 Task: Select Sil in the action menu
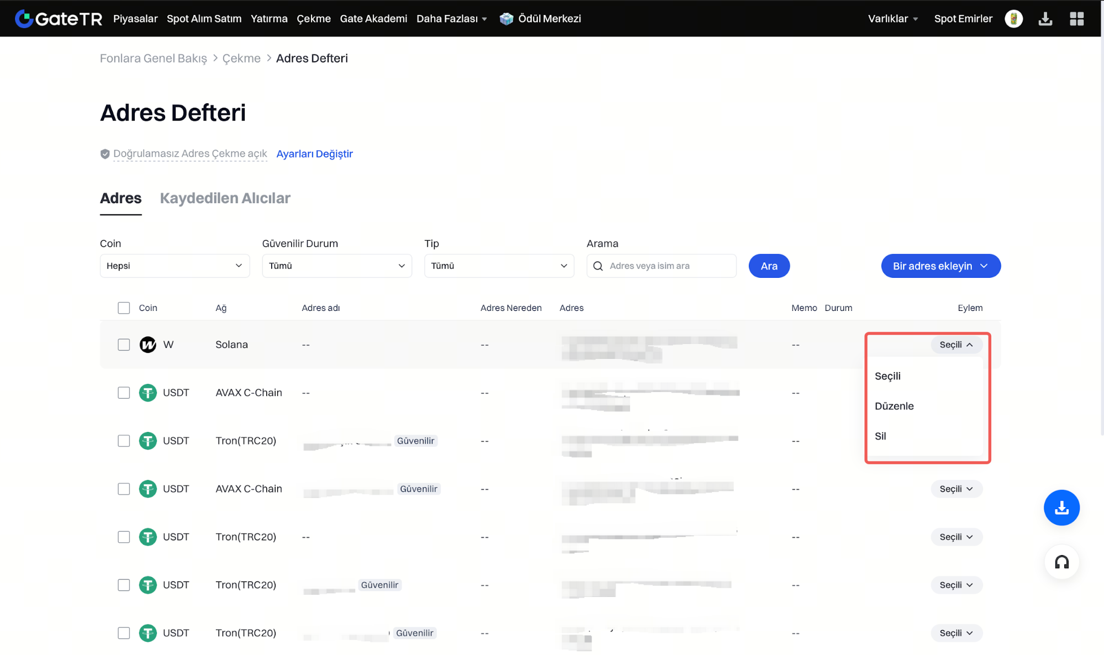(x=880, y=436)
